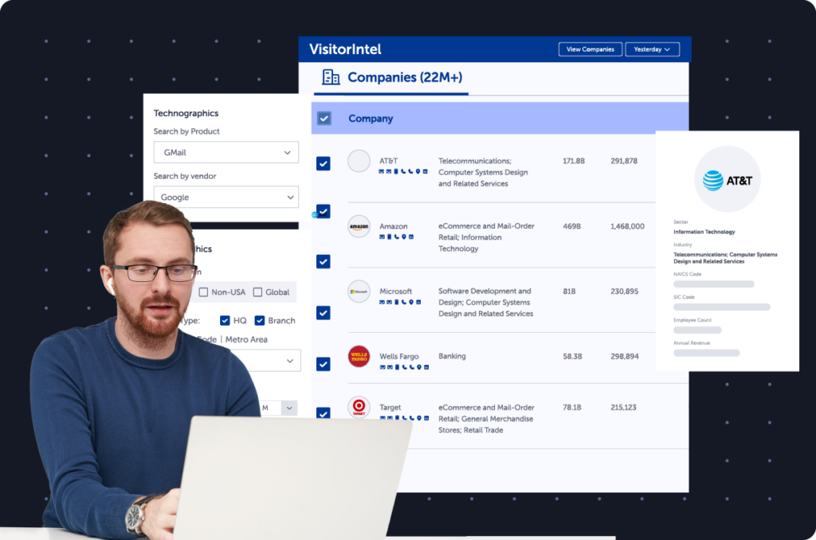The height and width of the screenshot is (540, 816).
Task: Click the LinkedIn icon under Target
Action: pos(426,417)
